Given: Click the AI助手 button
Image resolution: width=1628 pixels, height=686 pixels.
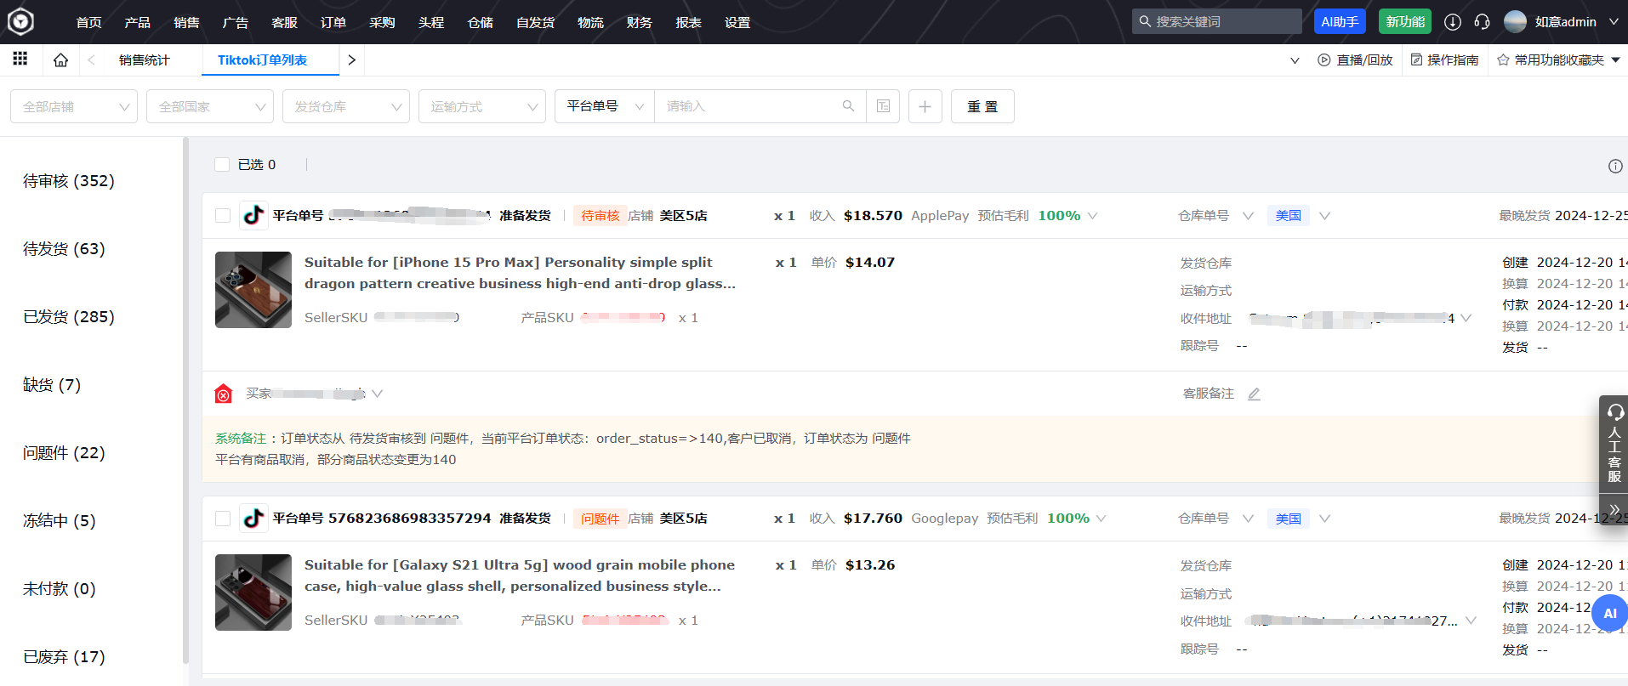Looking at the screenshot, I should [1339, 22].
